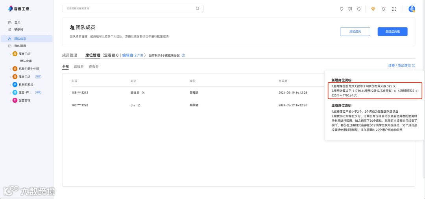Click the 管理员 seat cell
425x199 pixels.
(x=194, y=93)
